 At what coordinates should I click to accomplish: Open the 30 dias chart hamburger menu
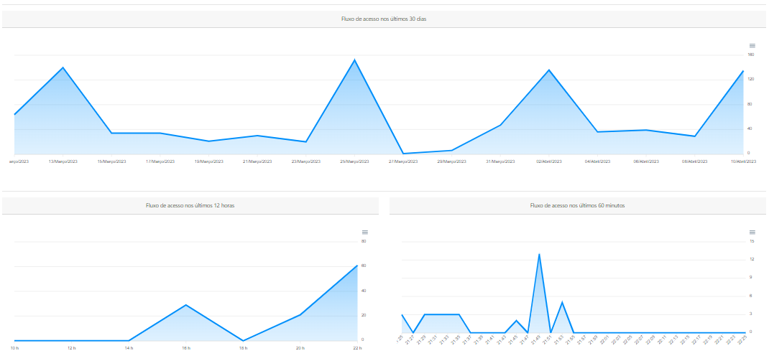(x=752, y=45)
